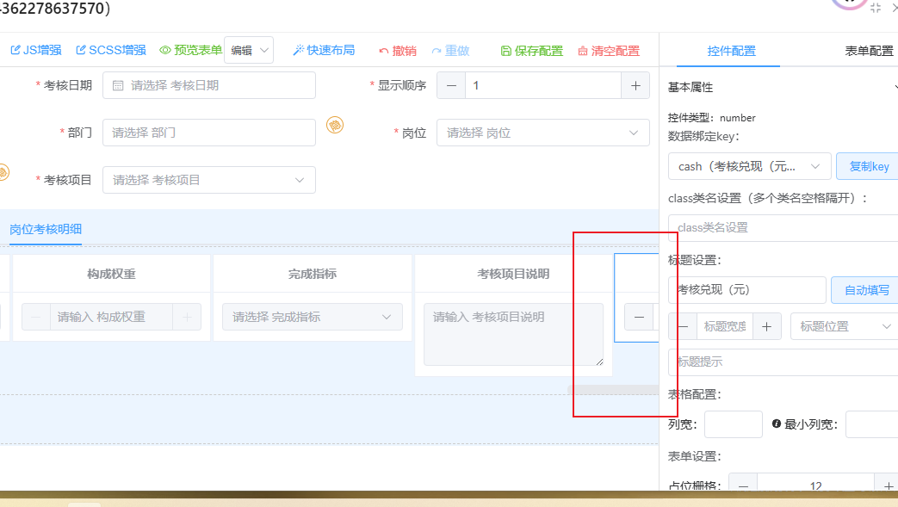Open the 考核项目 dropdown
This screenshot has width=898, height=507.
[x=208, y=180]
